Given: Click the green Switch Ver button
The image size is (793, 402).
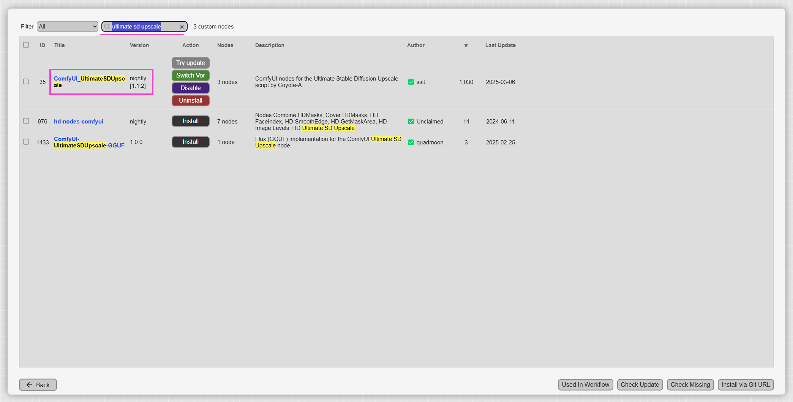Looking at the screenshot, I should (191, 76).
